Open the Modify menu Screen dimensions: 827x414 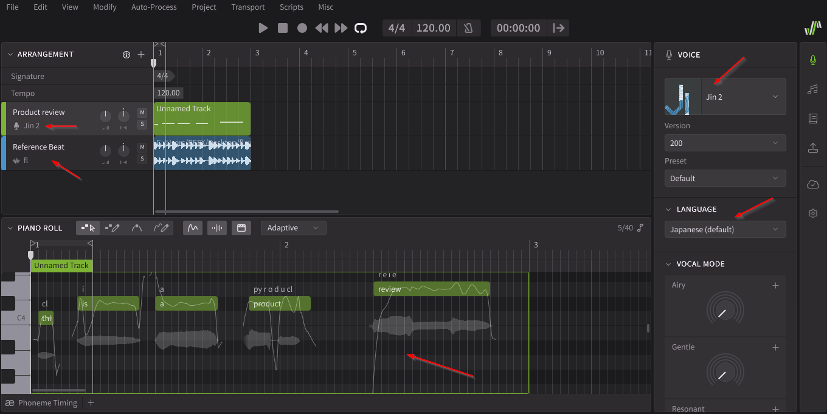point(105,7)
